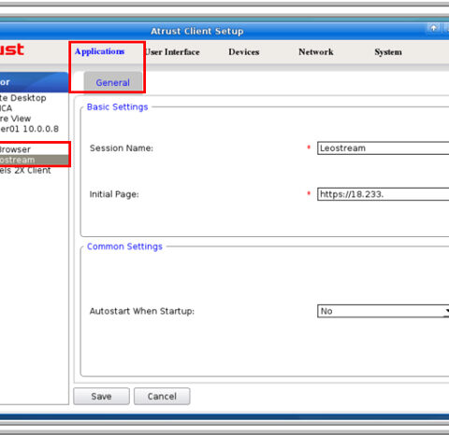Click the Atrust Client Setup title bar
Screen dimensions: 449x435
(x=197, y=31)
